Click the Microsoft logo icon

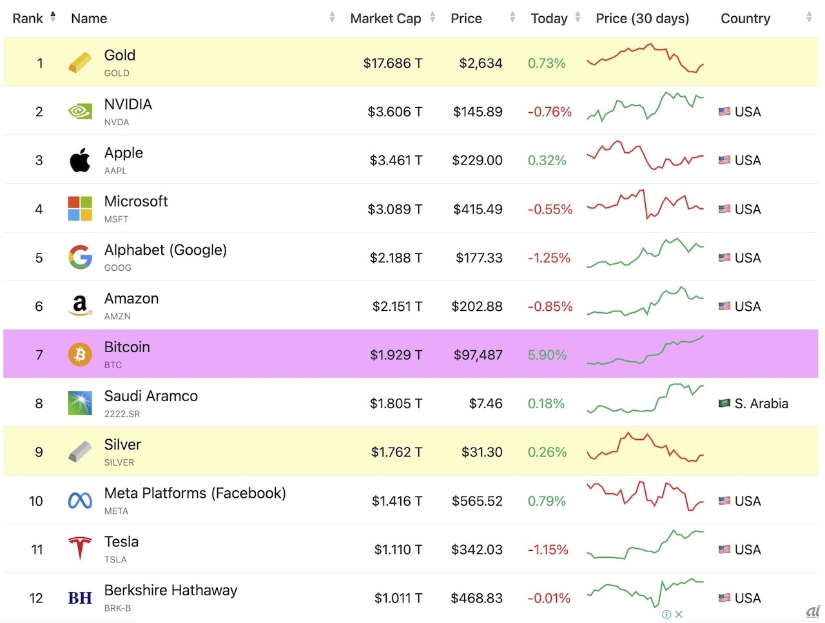pos(80,209)
